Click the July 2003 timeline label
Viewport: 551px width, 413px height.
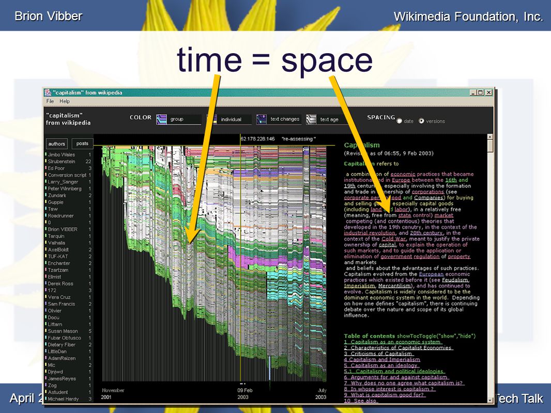click(x=321, y=394)
